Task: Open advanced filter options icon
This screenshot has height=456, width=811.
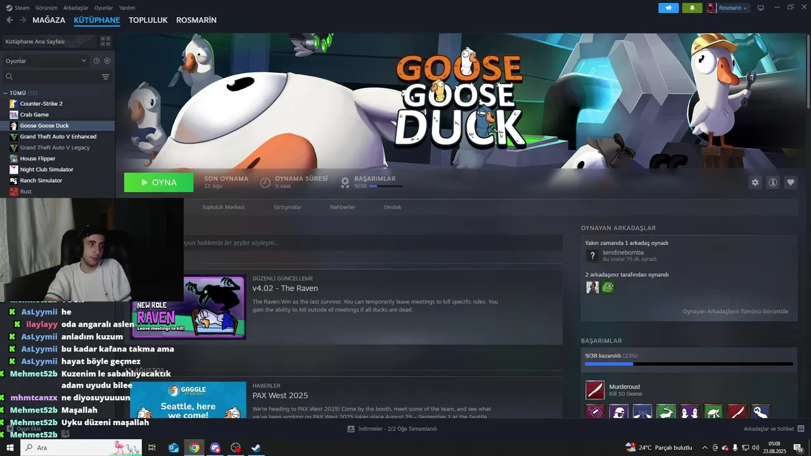Action: click(x=105, y=77)
